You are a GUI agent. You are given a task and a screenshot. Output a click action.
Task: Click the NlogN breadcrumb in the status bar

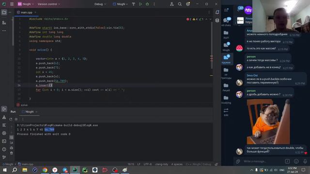click(8, 164)
